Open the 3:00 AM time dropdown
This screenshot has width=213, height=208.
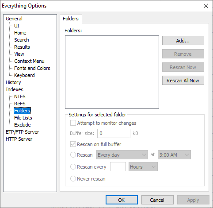(x=174, y=155)
